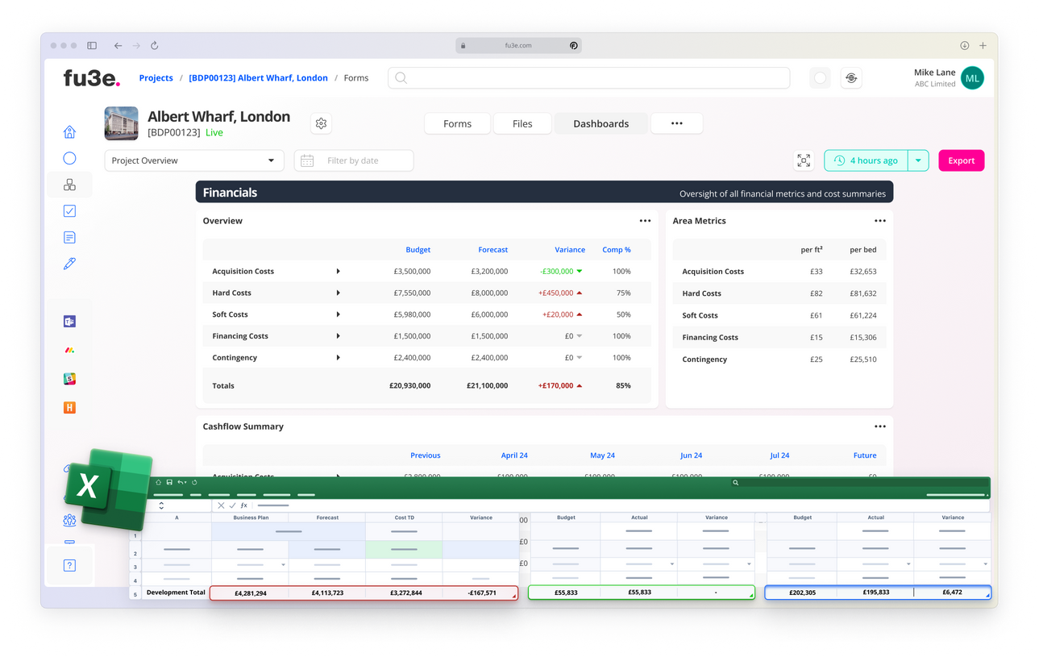Open the project hierarchy icon in sidebar

(x=69, y=185)
